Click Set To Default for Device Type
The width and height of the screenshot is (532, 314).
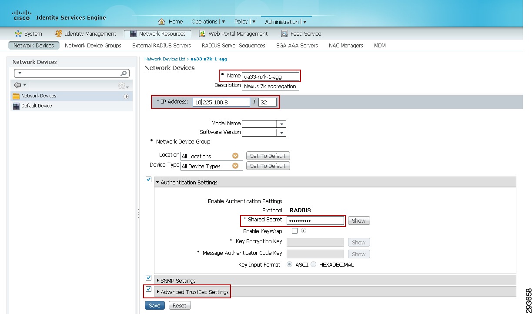point(268,166)
